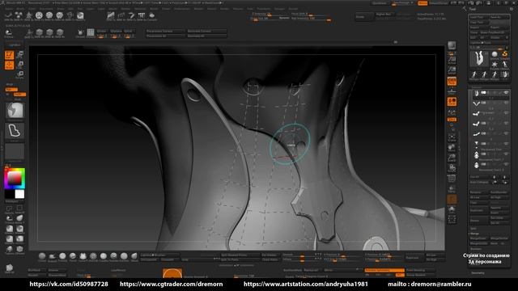The height and width of the screenshot is (291, 518).
Task: Open Lightbox Tools in the Tool palette
Action: coord(489,43)
